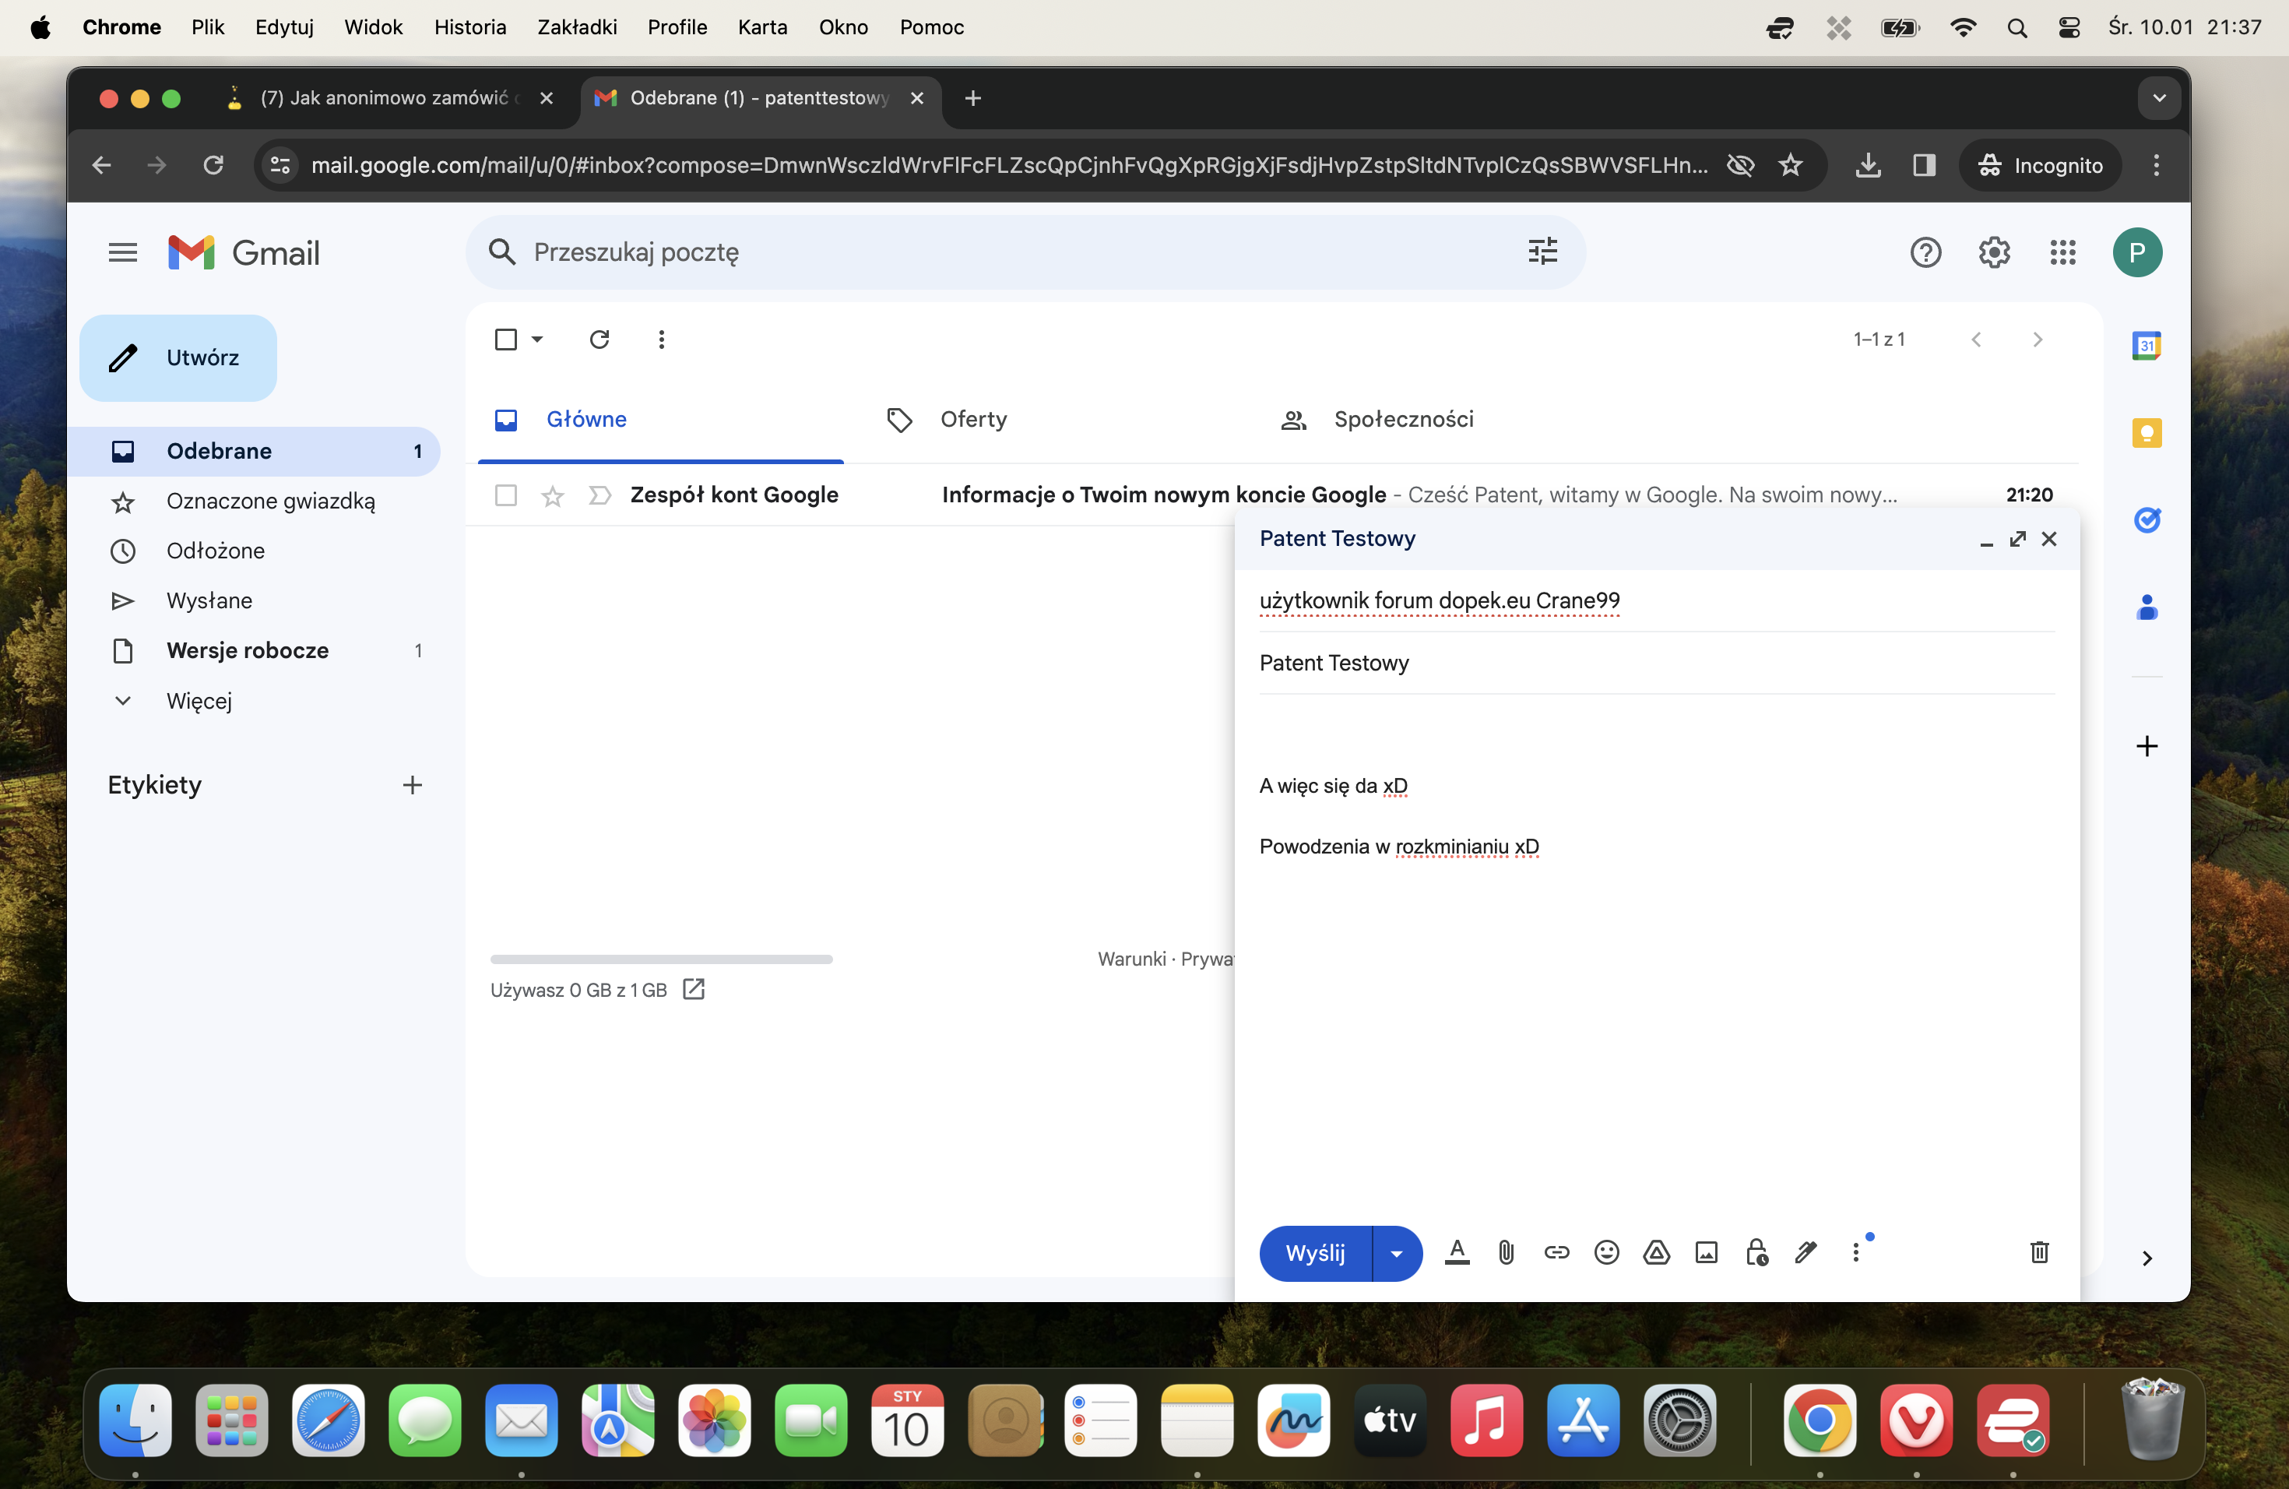Attach files with the paperclip icon

1506,1252
